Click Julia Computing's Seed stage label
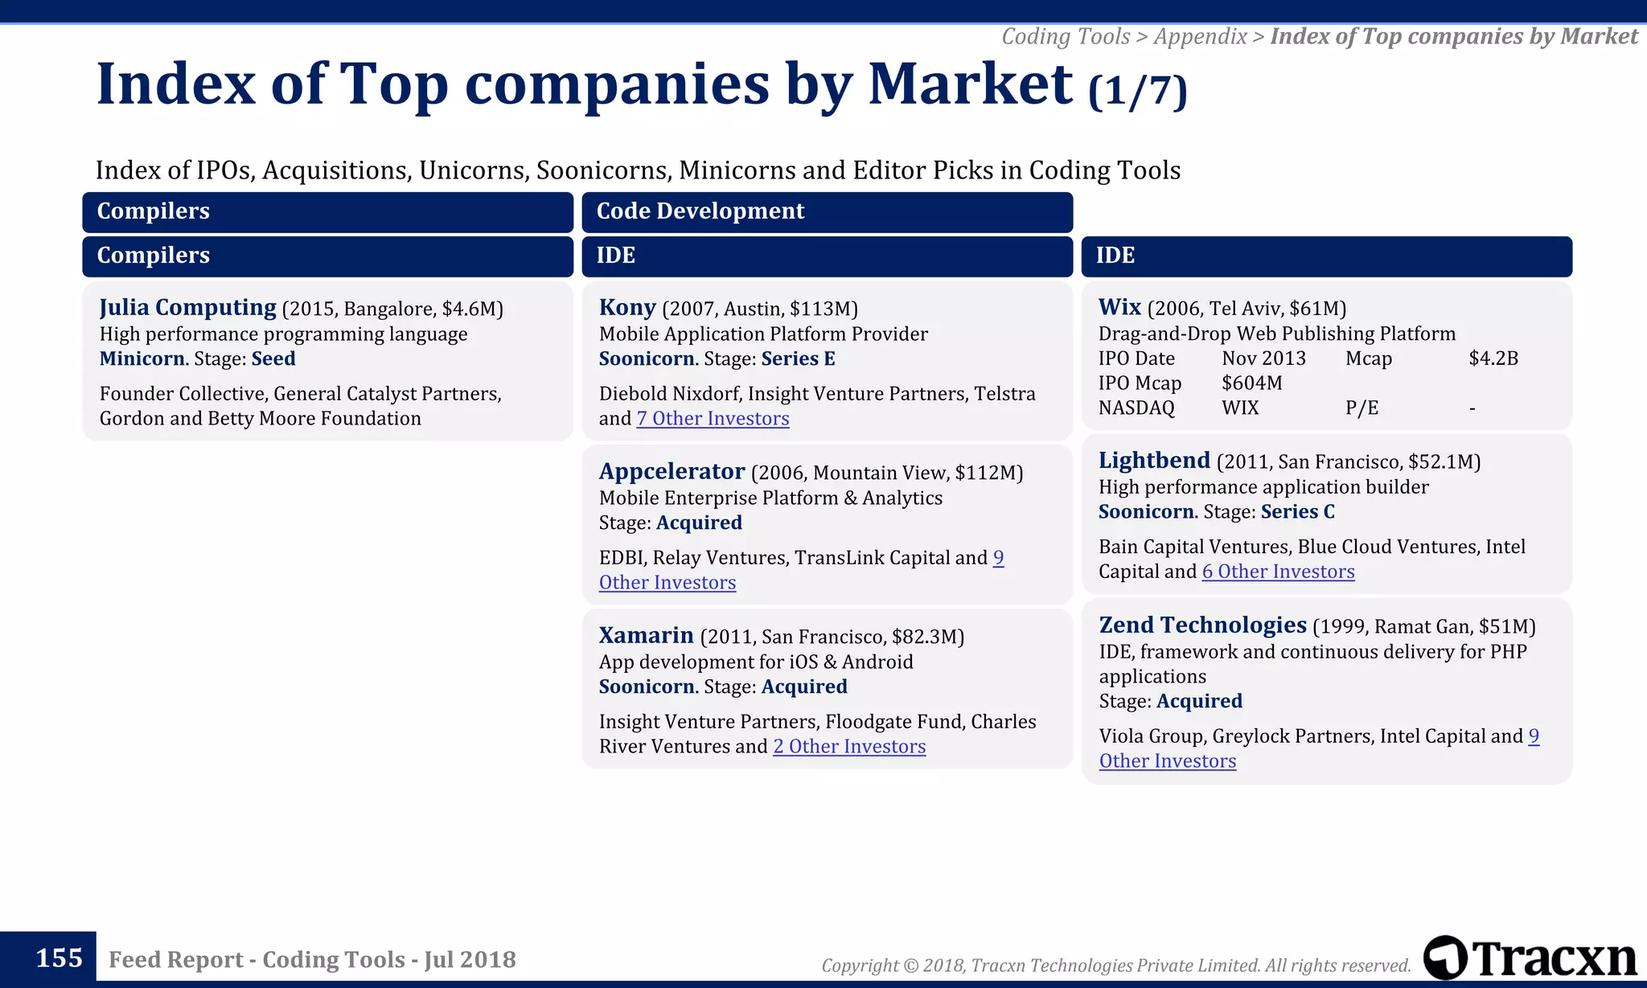Image resolution: width=1647 pixels, height=988 pixels. coord(273,359)
